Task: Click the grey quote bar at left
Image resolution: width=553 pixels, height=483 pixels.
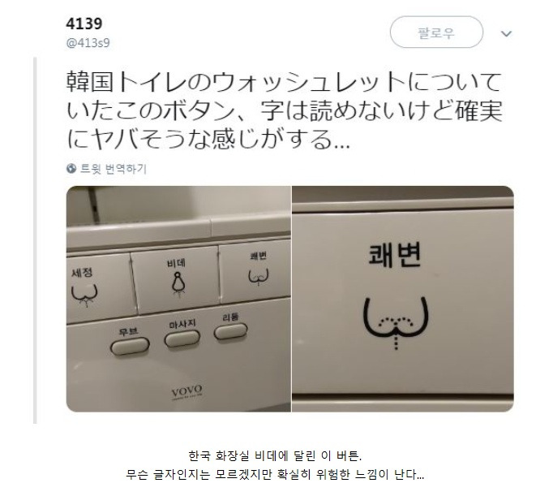Action: point(35,240)
